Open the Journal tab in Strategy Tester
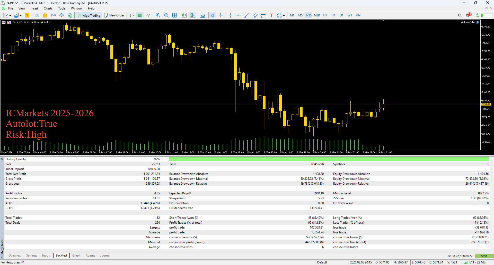 point(105,255)
